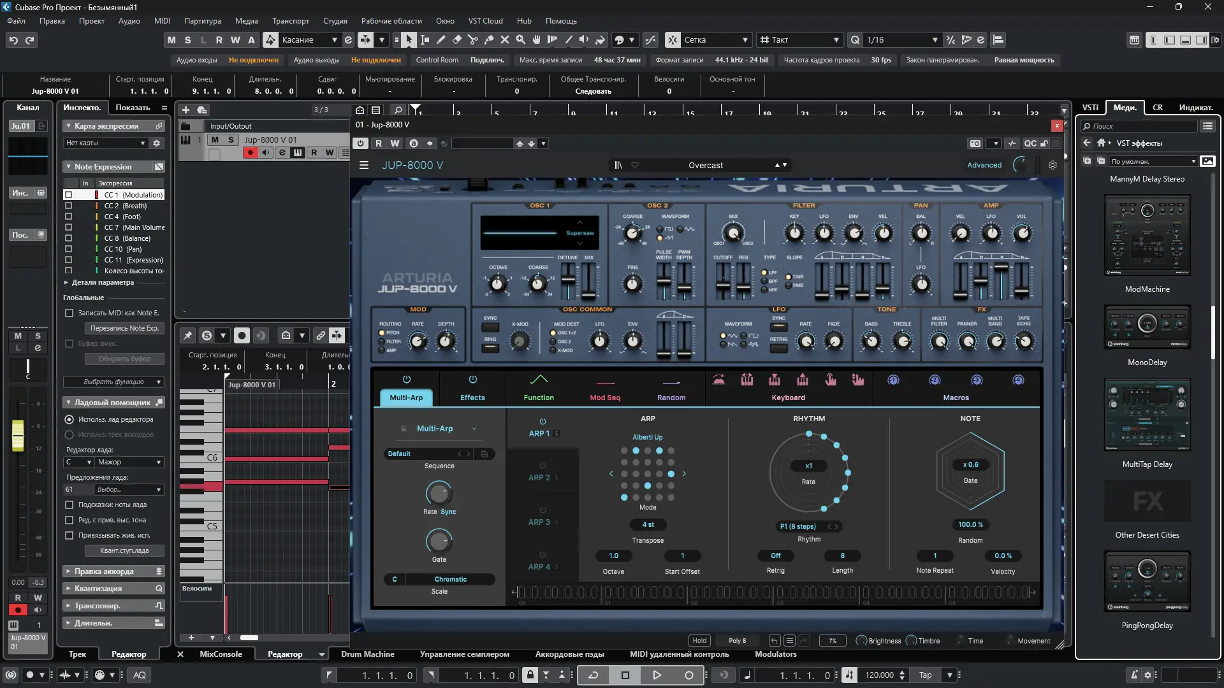
Task: Activate the cycle loop button
Action: (593, 675)
